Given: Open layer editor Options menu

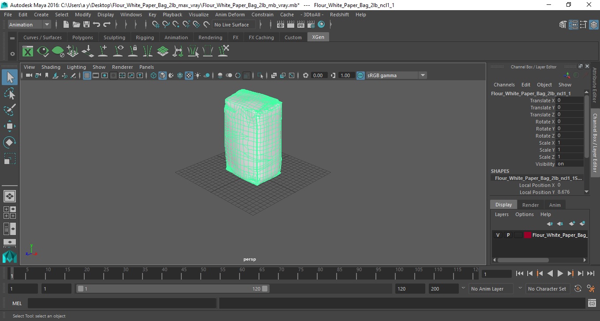Looking at the screenshot, I should tap(524, 214).
